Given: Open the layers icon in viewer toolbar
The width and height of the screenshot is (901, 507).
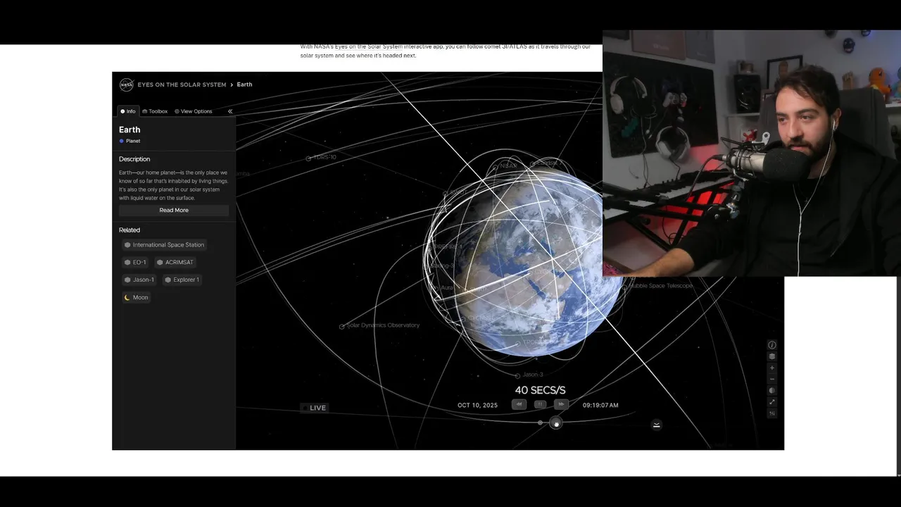Looking at the screenshot, I should (x=771, y=356).
